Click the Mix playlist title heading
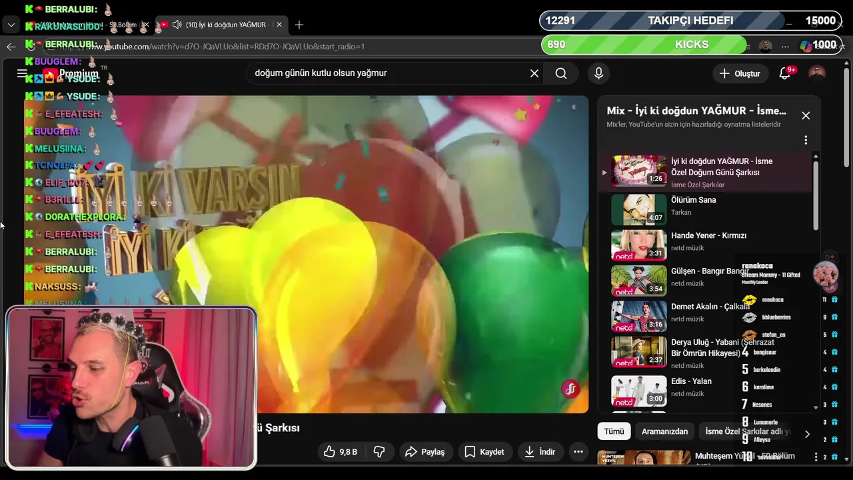Viewport: 853px width, 480px height. (696, 111)
